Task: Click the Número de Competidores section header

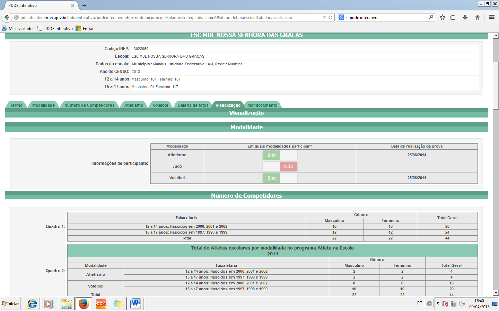Action: pyautogui.click(x=246, y=196)
